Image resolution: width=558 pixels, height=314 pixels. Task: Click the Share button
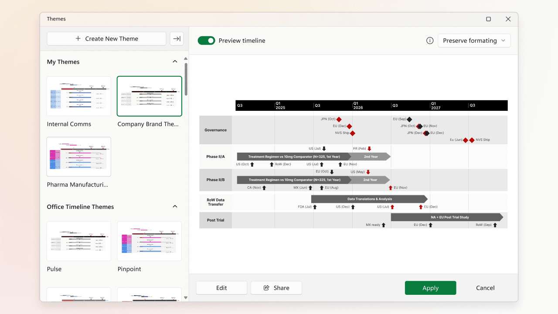click(276, 288)
